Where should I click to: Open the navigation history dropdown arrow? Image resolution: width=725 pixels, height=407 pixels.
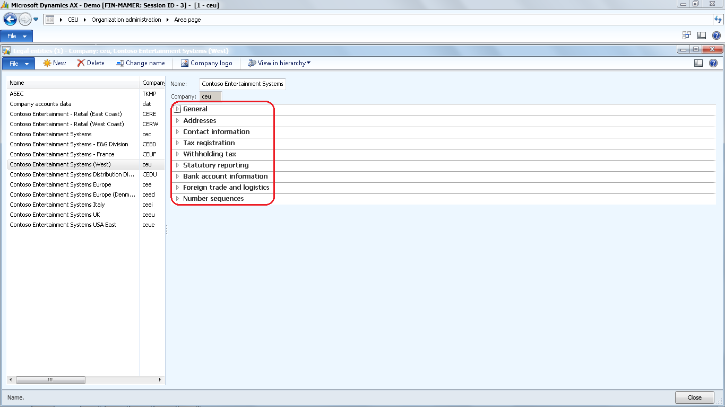pyautogui.click(x=36, y=20)
